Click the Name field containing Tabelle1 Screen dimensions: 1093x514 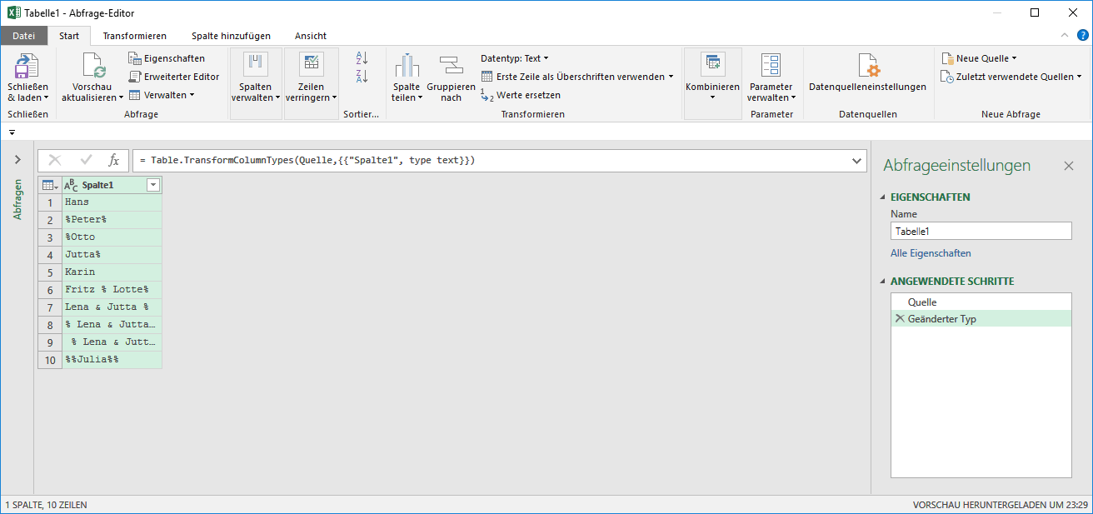point(981,232)
